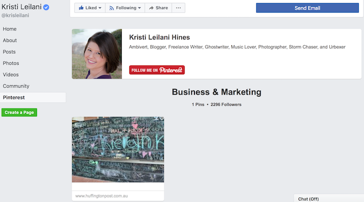
Task: Open the www.huffingtonpost.com.au link
Action: tap(101, 196)
